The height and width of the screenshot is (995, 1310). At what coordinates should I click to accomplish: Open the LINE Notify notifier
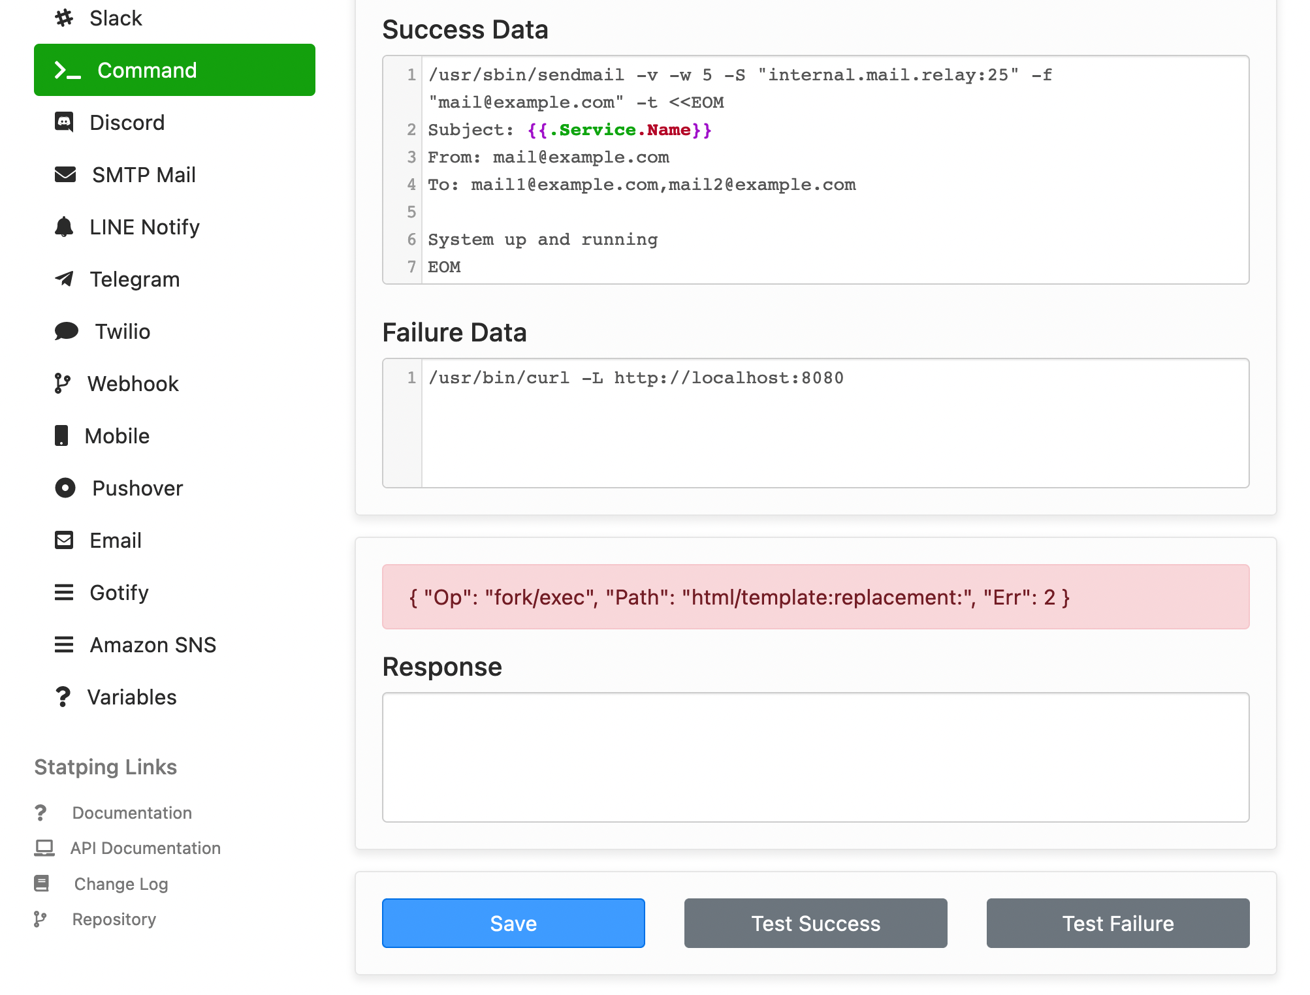coord(174,227)
